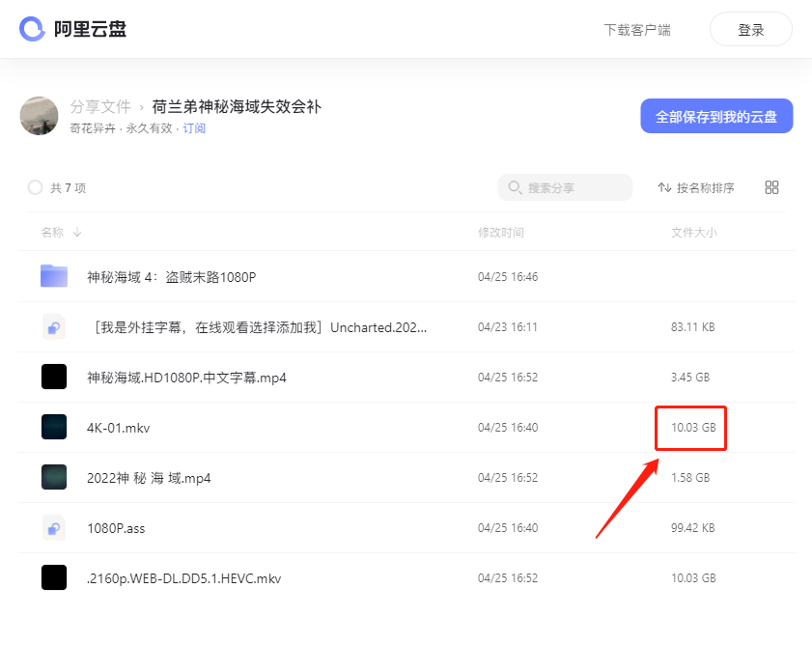Open the 神秘海域 4 folder icon
This screenshot has width=812, height=645.
tap(54, 275)
